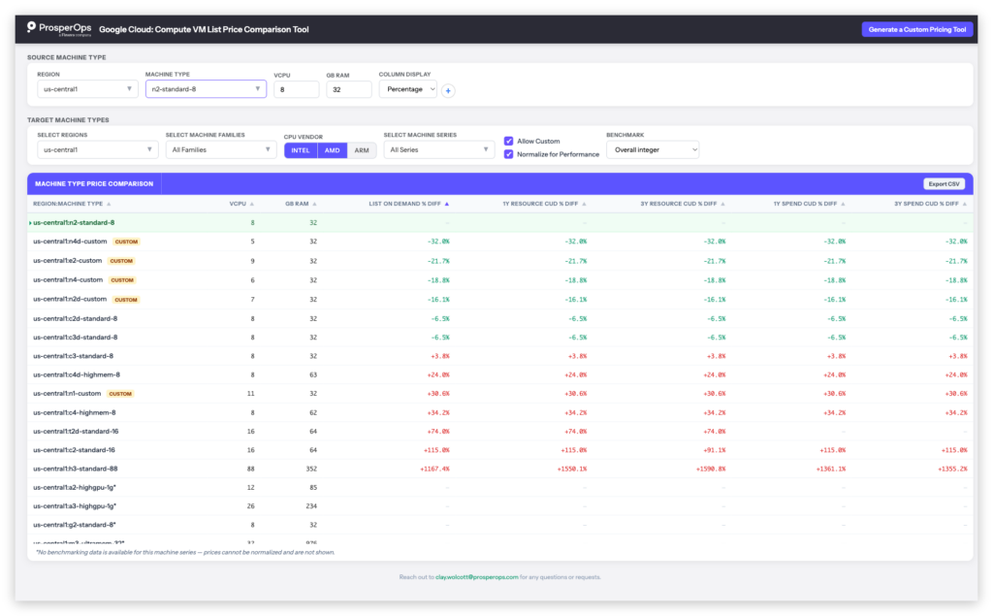Open the Benchmark Overall integer dropdown
The width and height of the screenshot is (993, 616).
click(x=653, y=150)
